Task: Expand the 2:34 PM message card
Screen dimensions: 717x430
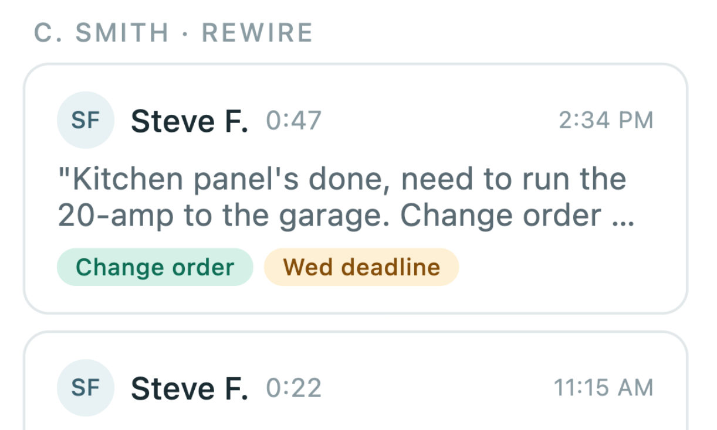Action: pyautogui.click(x=358, y=187)
